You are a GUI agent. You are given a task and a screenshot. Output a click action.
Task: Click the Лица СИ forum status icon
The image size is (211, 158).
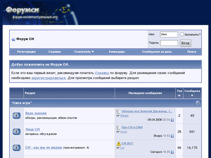[x=17, y=132]
